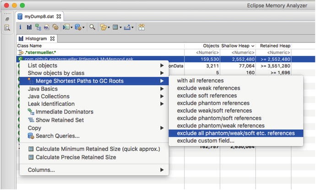Click the Find Object by Address magnifier
The height and width of the screenshot is (190, 316).
pos(93,27)
